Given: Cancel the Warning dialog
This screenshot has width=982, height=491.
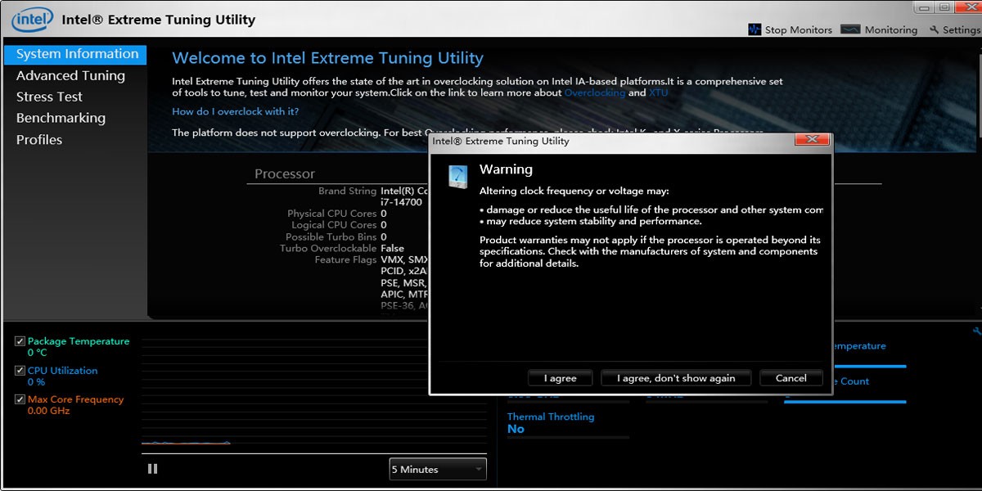Looking at the screenshot, I should (791, 378).
